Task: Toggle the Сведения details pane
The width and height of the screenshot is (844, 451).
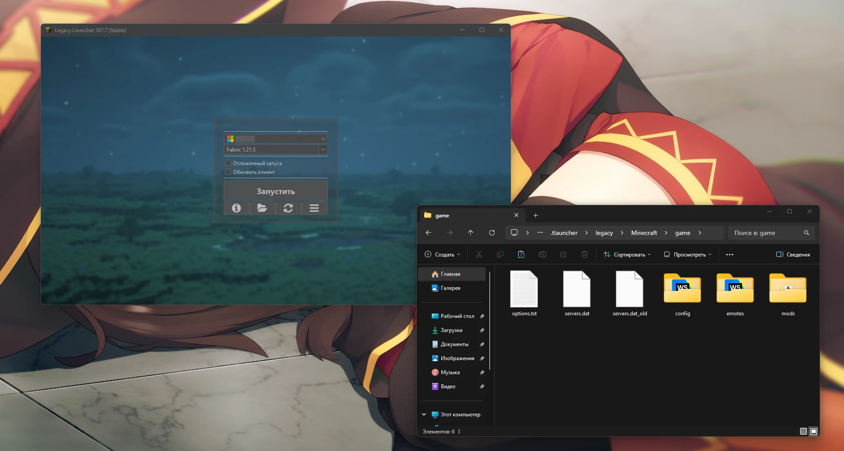Action: 793,255
